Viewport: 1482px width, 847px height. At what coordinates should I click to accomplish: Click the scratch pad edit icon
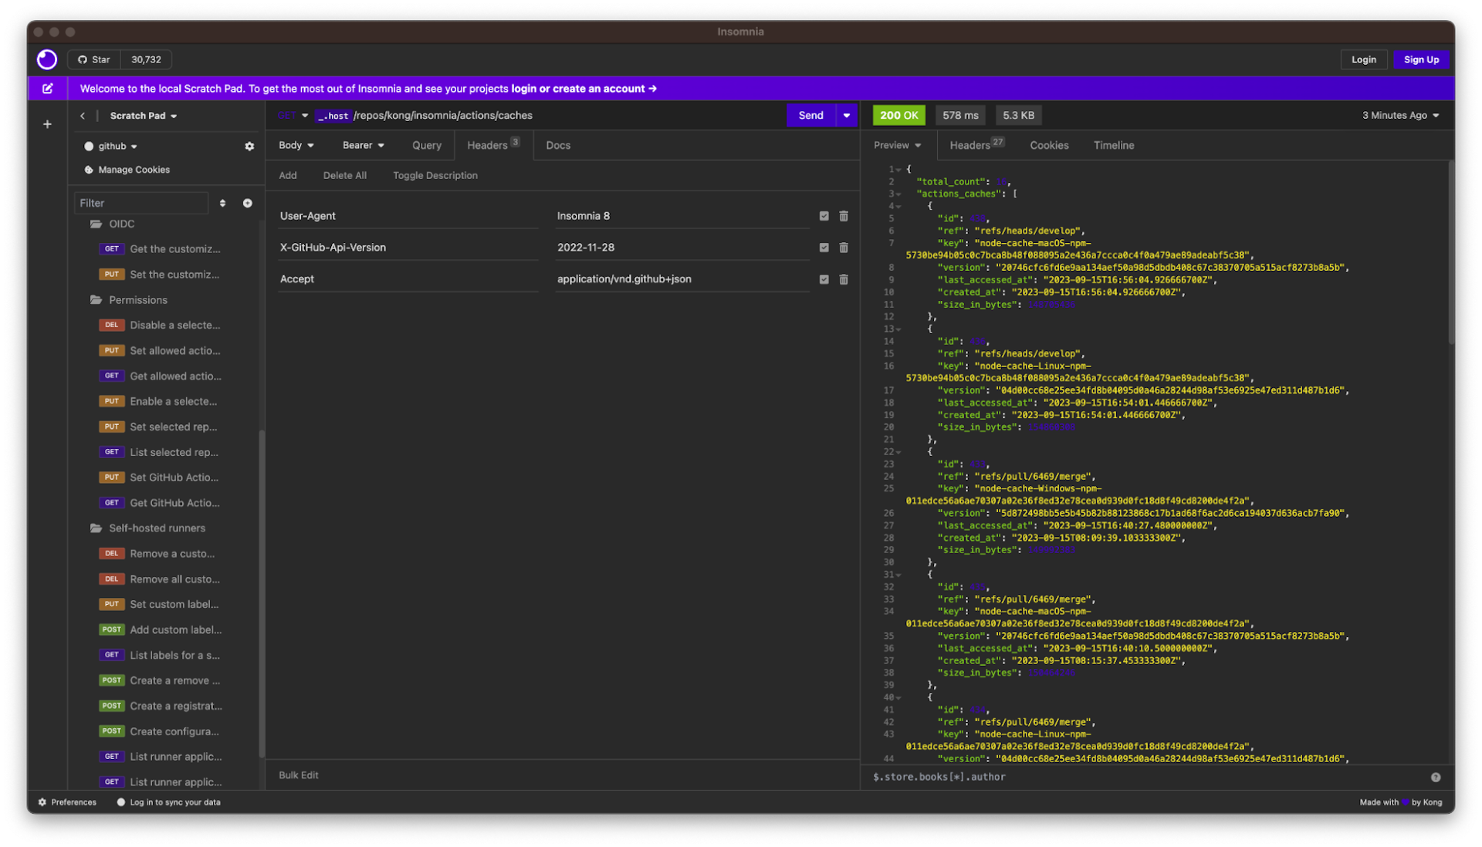pos(48,89)
